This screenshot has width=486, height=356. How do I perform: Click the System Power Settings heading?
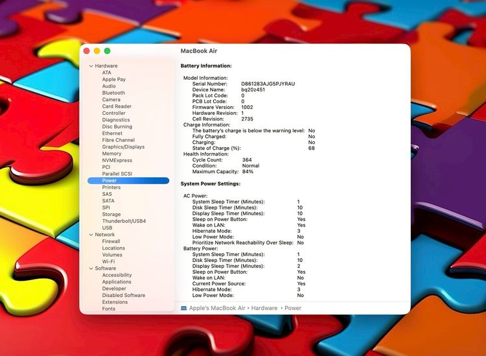click(211, 184)
